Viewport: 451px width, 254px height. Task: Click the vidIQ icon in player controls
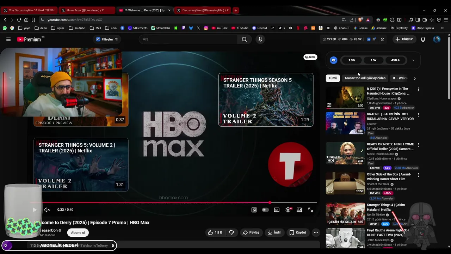pyautogui.click(x=254, y=210)
